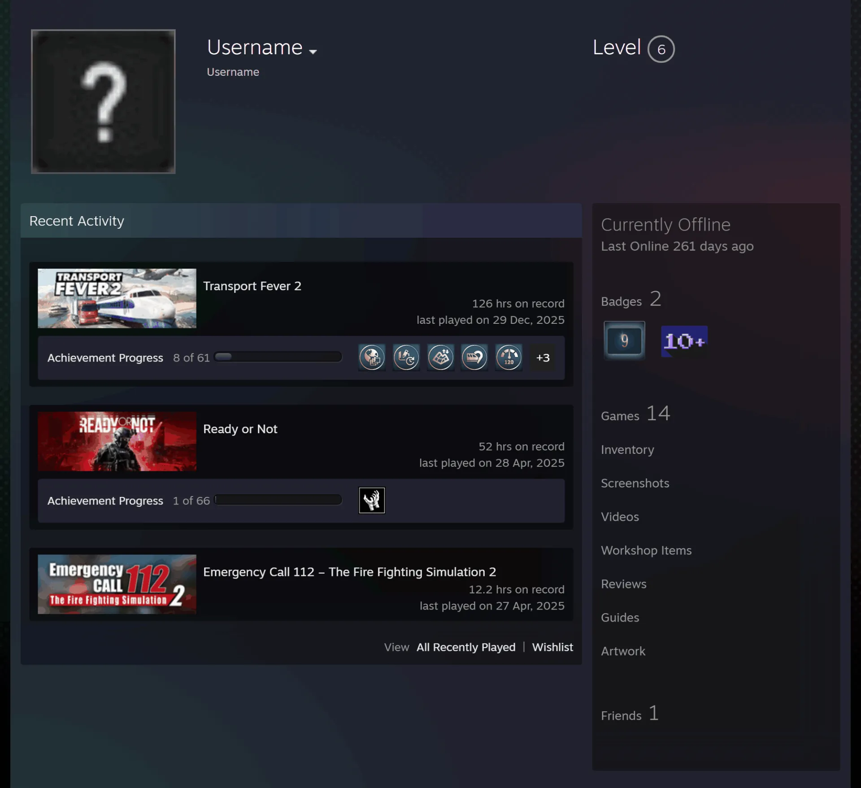
Task: Open Emergency Call 112 game banner
Action: tap(117, 584)
